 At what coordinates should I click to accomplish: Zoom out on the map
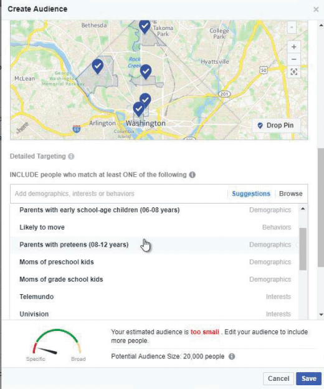tap(294, 59)
